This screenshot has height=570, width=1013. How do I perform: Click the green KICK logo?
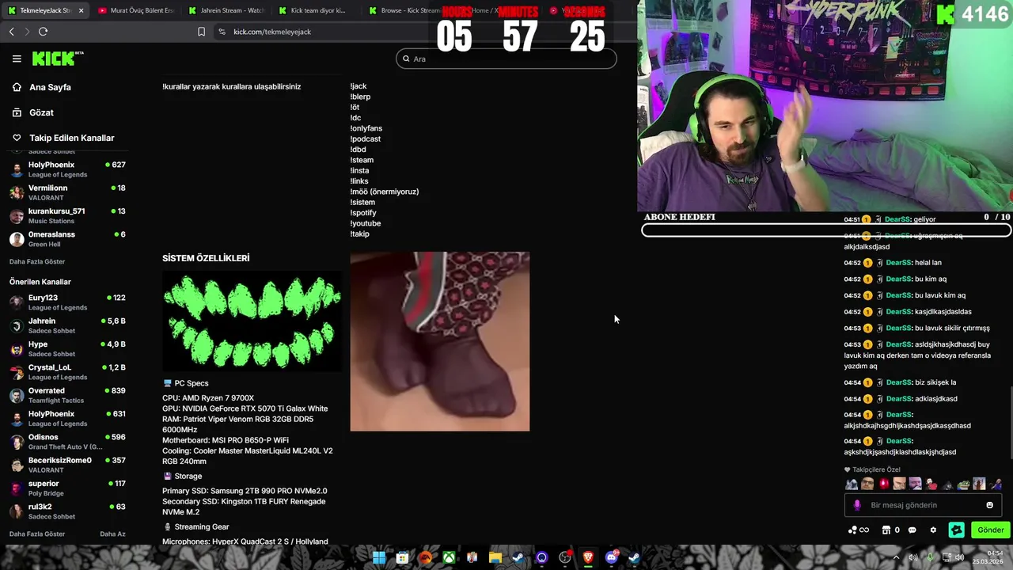57,59
